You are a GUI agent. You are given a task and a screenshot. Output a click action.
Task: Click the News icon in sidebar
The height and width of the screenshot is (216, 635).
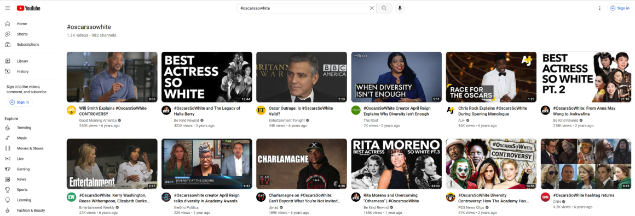pos(8,179)
